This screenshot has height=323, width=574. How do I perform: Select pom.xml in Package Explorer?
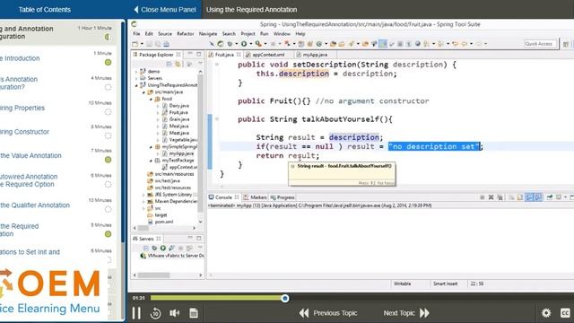(164, 222)
